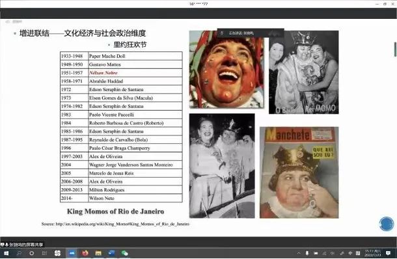Open Word from the taskbar
This screenshot has width=397, height=259.
[x=111, y=253]
